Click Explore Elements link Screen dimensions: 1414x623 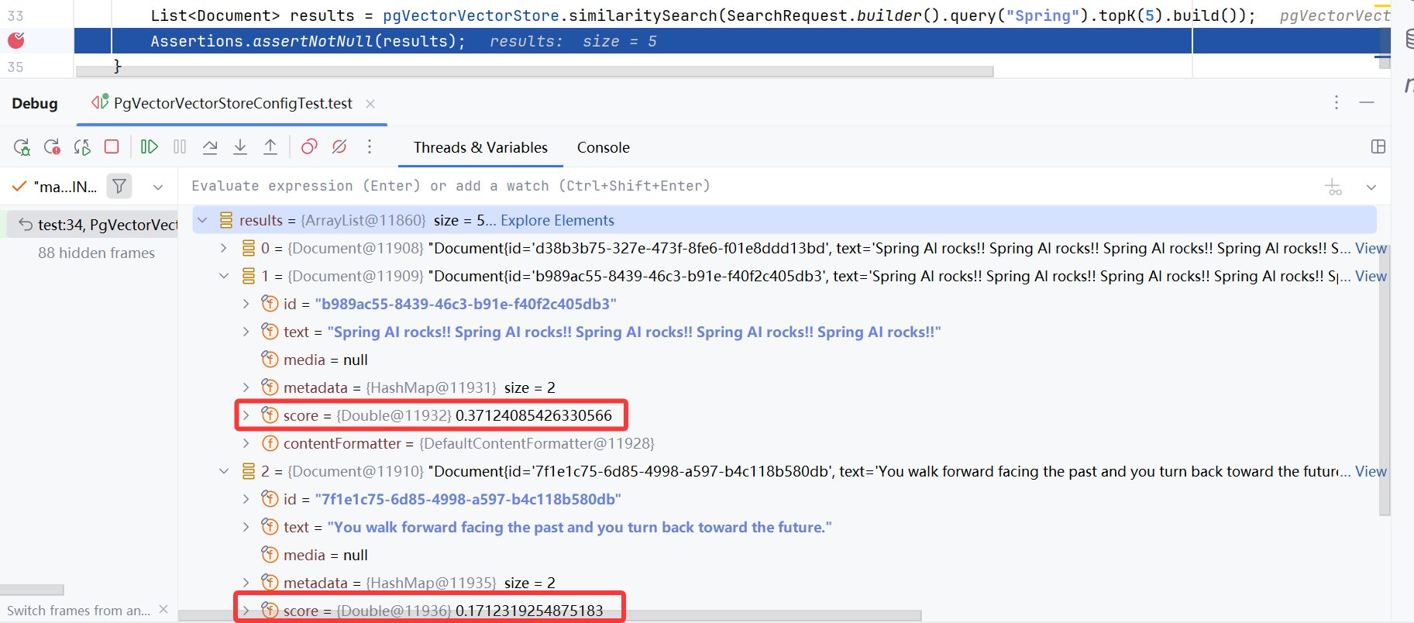click(557, 220)
